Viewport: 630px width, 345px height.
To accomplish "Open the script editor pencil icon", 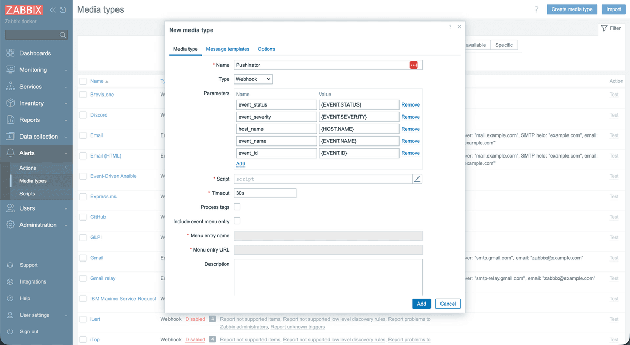I will pos(417,179).
